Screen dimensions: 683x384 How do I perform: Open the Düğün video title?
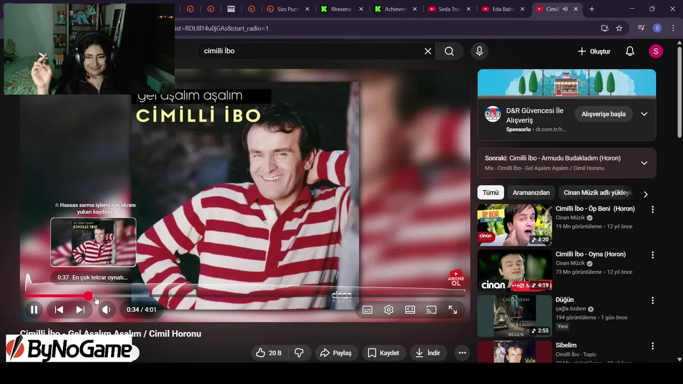[565, 300]
